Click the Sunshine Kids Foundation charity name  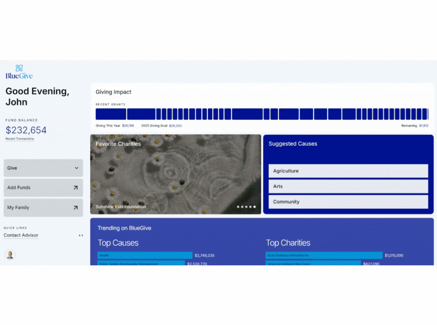(x=121, y=207)
